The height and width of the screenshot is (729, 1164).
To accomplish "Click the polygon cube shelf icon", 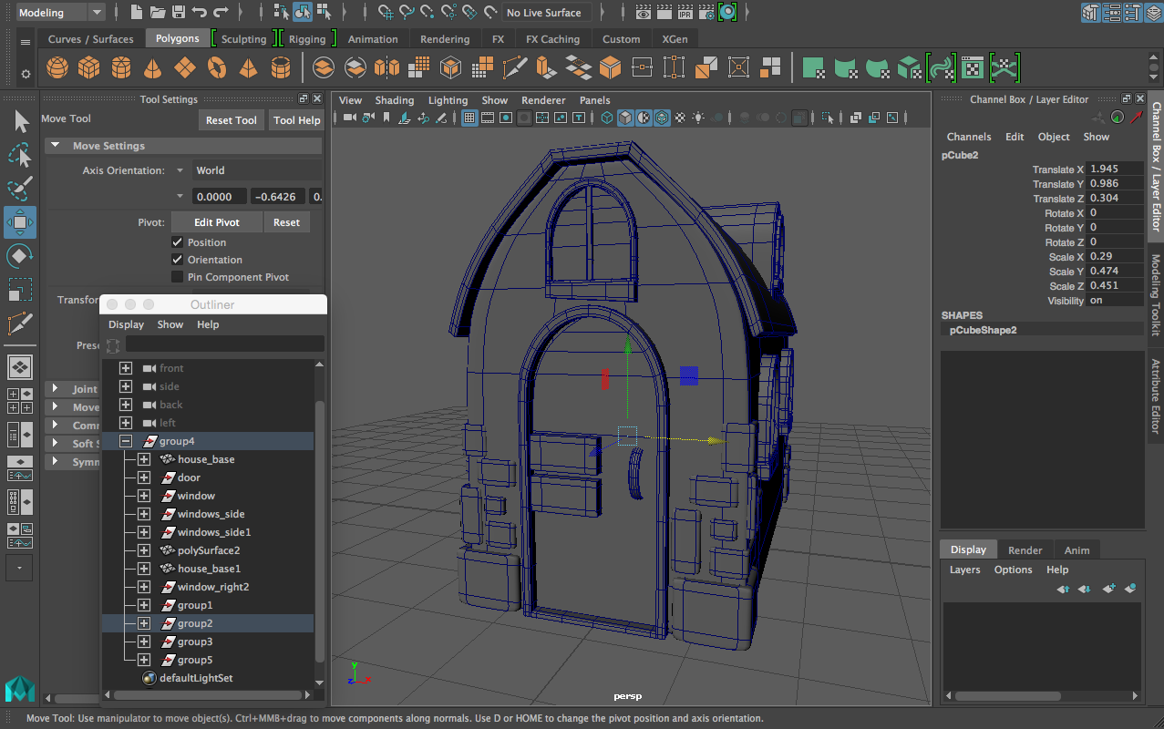I will (88, 68).
